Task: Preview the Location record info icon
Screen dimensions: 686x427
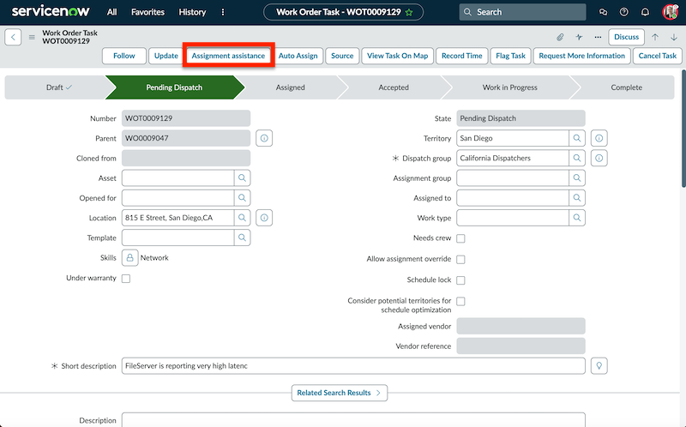Action: 264,218
